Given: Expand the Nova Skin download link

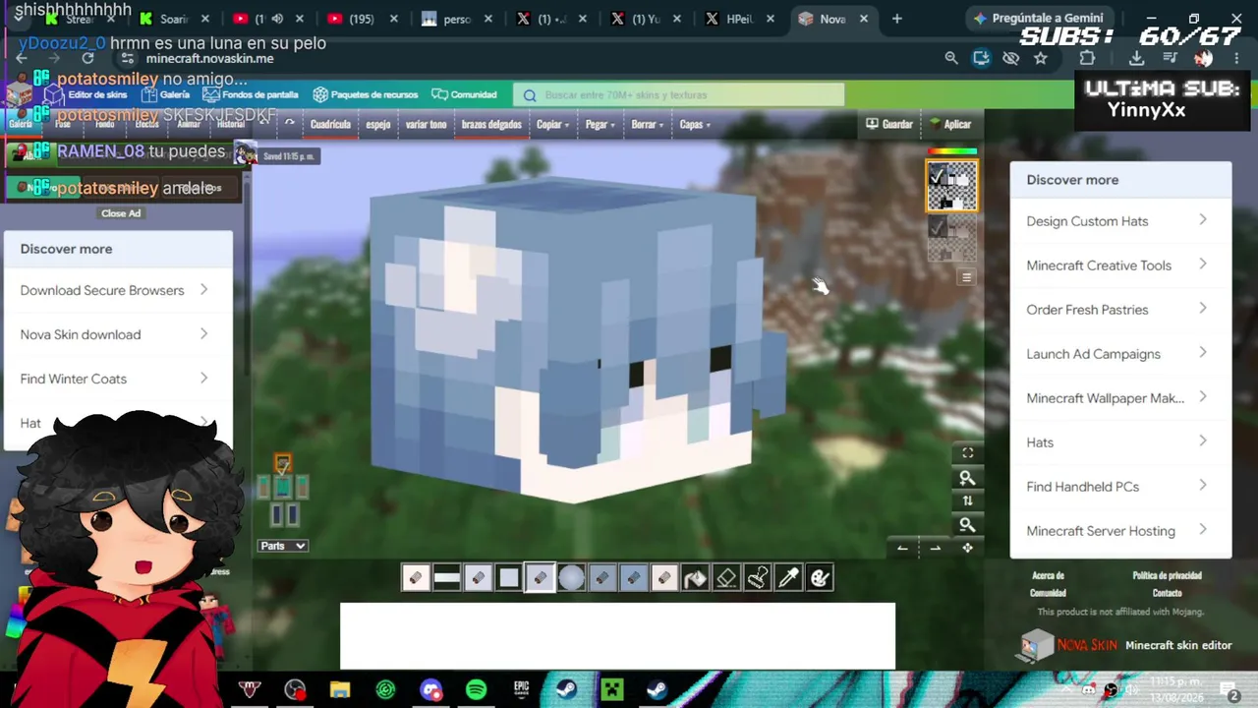Looking at the screenshot, I should [118, 334].
